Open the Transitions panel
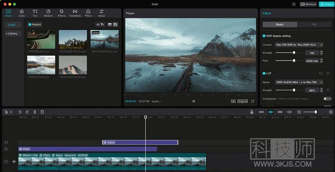Image resolution: width=335 pixels, height=172 pixels. click(75, 13)
